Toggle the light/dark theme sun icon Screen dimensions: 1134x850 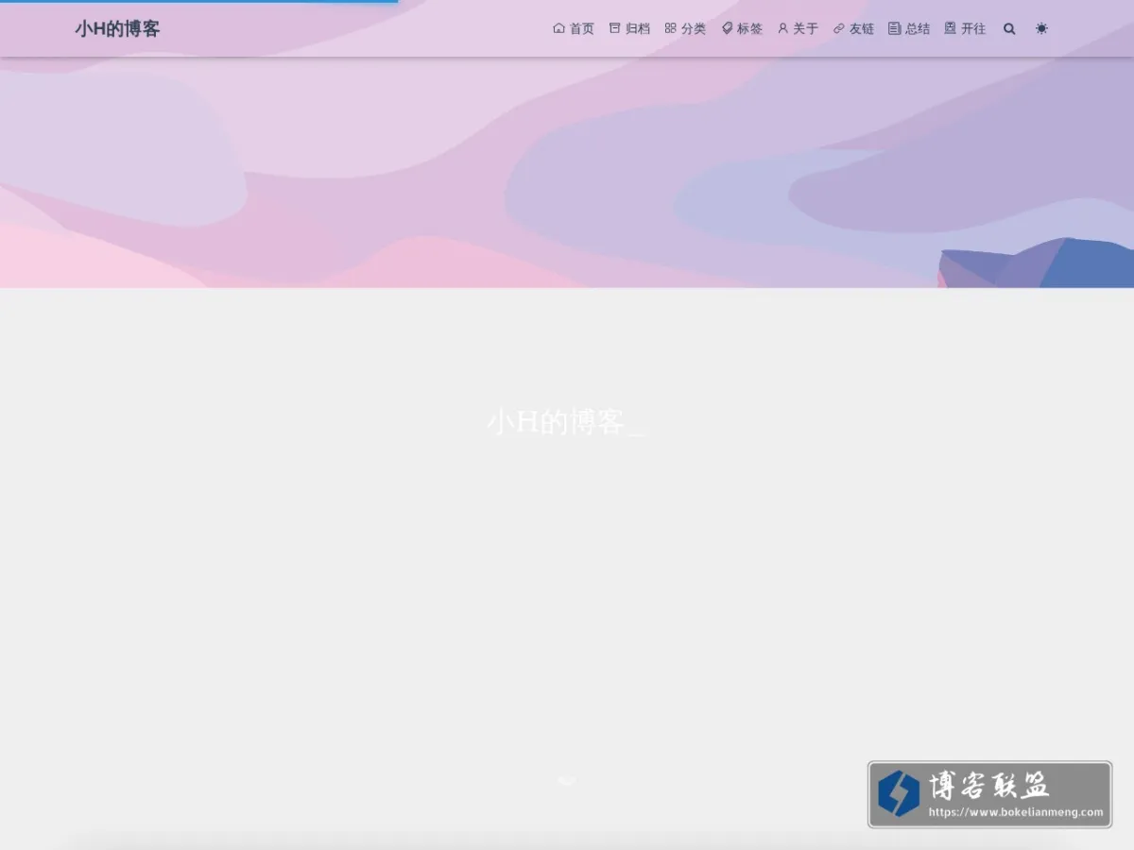[x=1041, y=29]
